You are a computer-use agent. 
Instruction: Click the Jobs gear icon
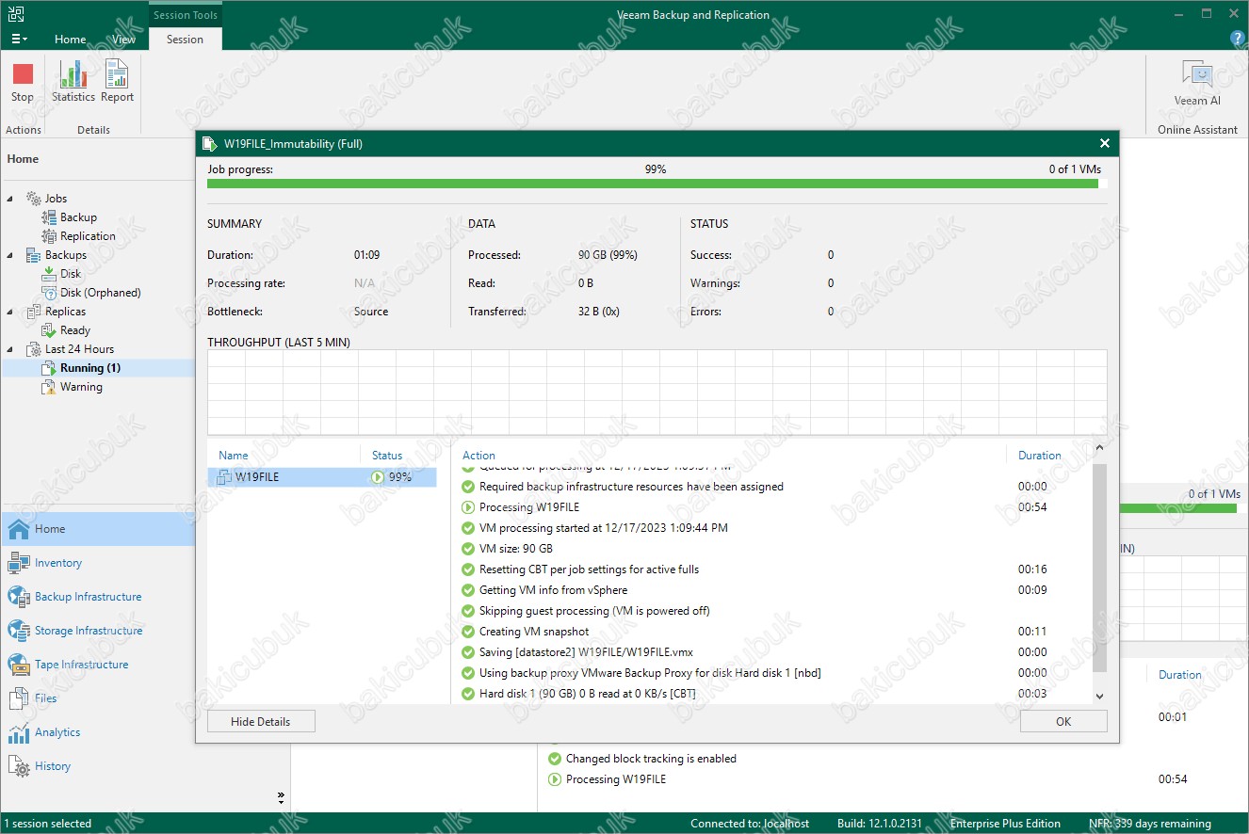pos(33,199)
